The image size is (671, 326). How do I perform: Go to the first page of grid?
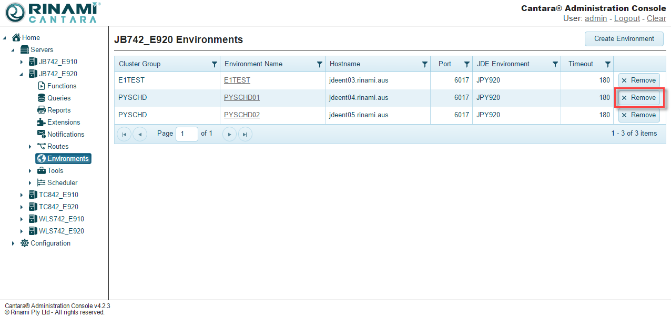(124, 134)
